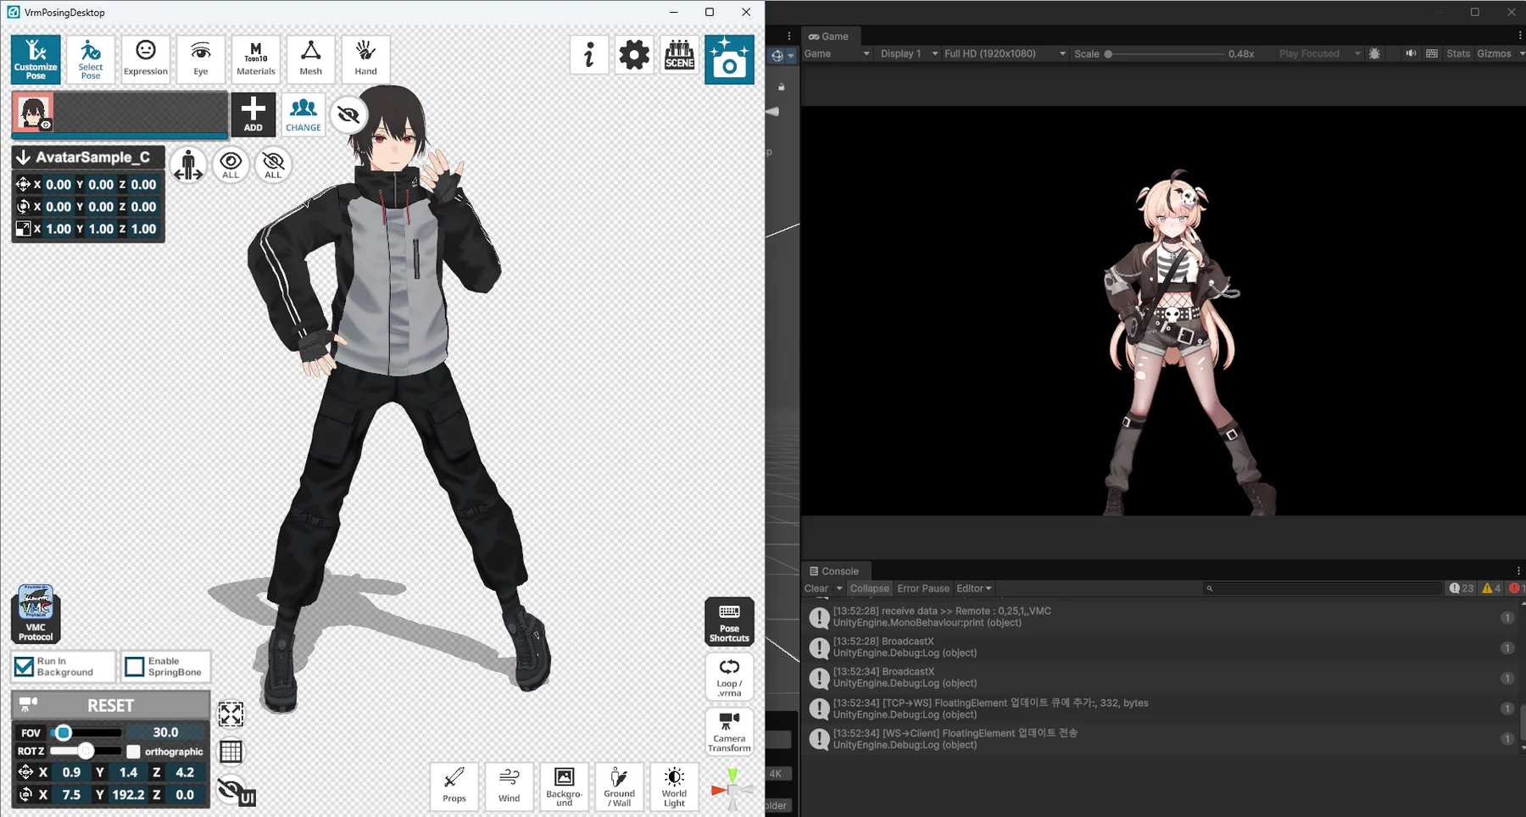Screen dimensions: 1526x817
Task: Enable SpringBone checkbox
Action: pos(135,667)
